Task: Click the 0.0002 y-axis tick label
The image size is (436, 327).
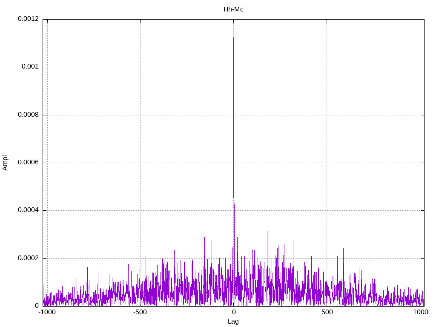Action: pos(28,258)
